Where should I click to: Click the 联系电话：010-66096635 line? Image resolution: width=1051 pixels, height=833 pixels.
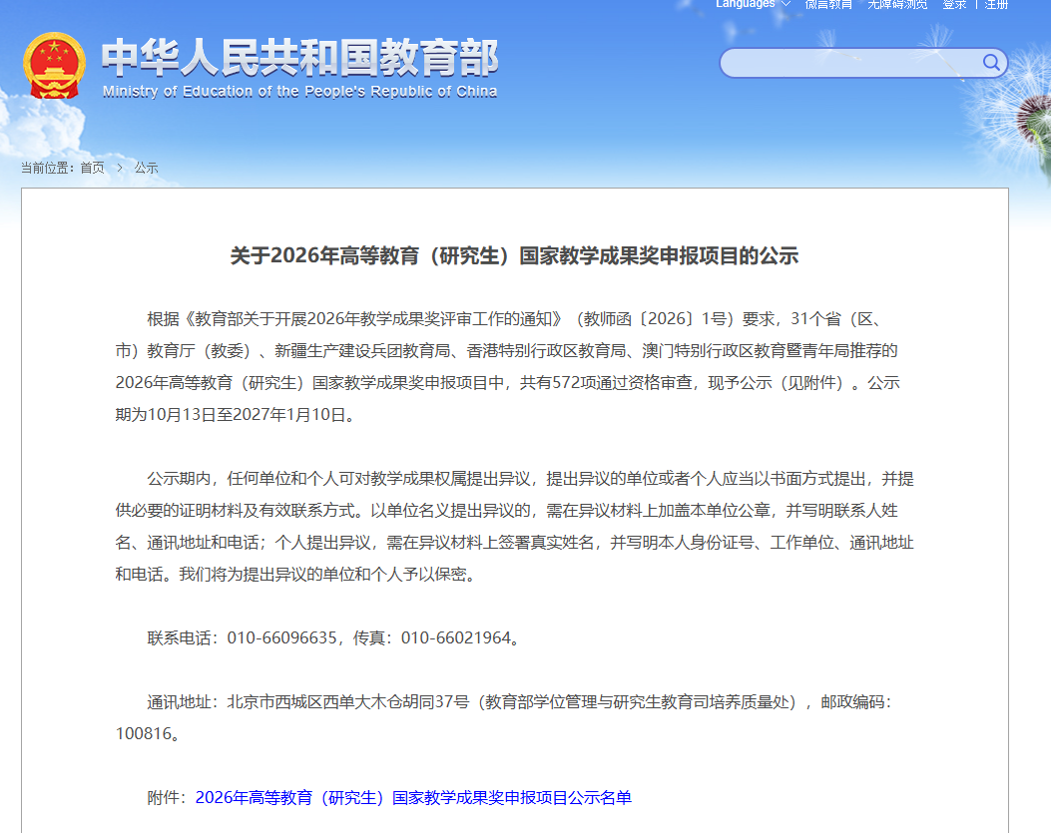coord(332,638)
